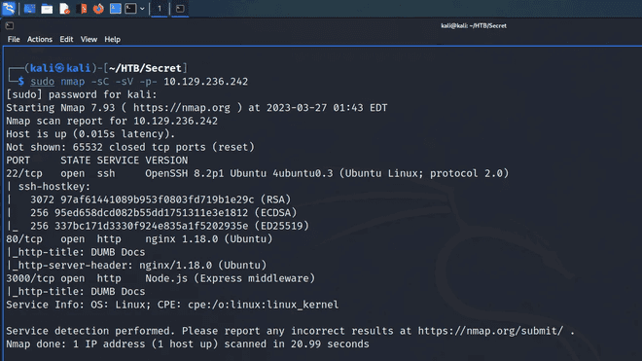Click the terminal title kali@kali: ~/HTB/Secret
The height and width of the screenshot is (361, 642).
pyautogui.click(x=474, y=26)
